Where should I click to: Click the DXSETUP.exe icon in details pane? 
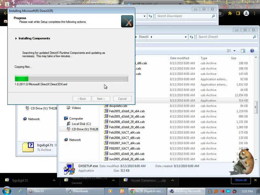click(69, 169)
